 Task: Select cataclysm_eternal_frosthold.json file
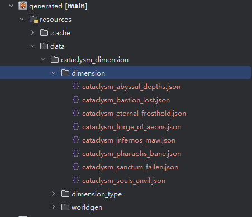point(134,114)
